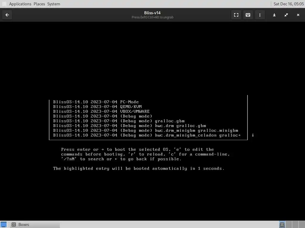Click the 'booted automatically in 1 seconds' line
The height and width of the screenshot is (228, 305).
(x=139, y=169)
